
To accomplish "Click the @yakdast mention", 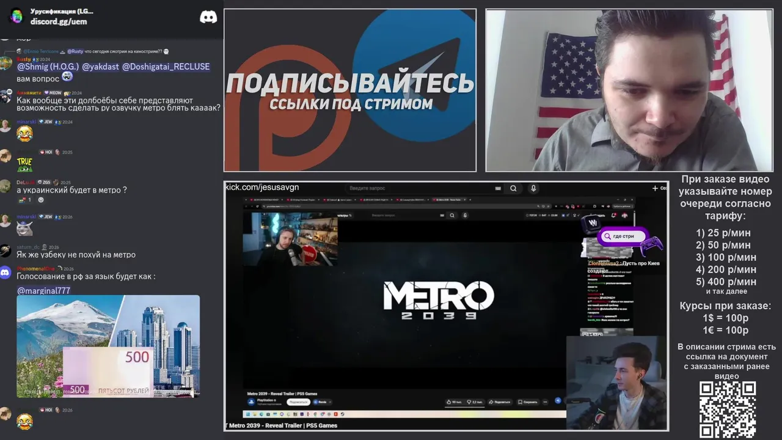I will coord(101,67).
